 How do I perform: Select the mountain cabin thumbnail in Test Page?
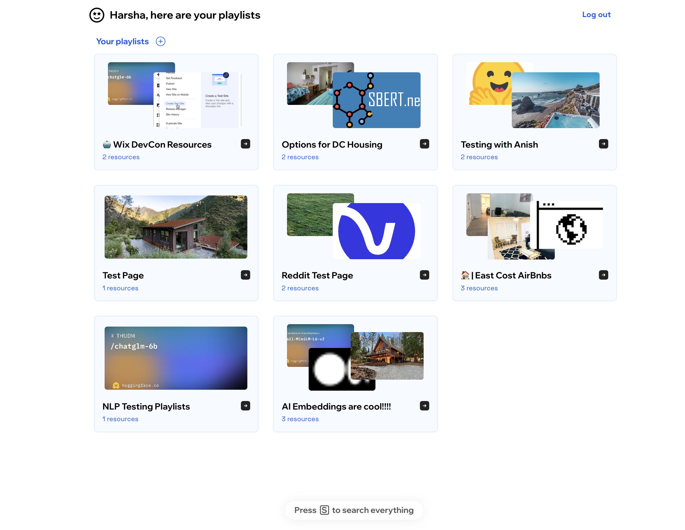(176, 227)
